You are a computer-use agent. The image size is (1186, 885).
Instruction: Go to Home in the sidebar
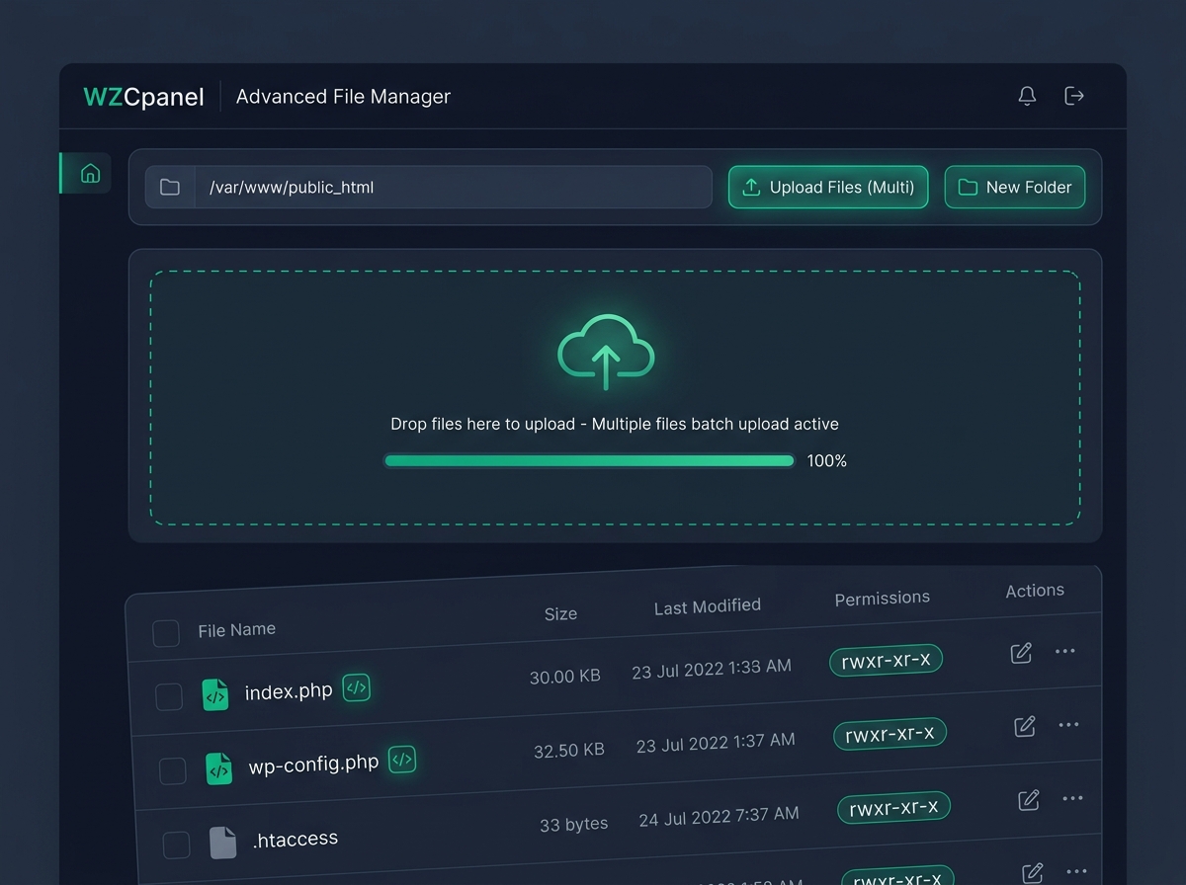tap(90, 173)
